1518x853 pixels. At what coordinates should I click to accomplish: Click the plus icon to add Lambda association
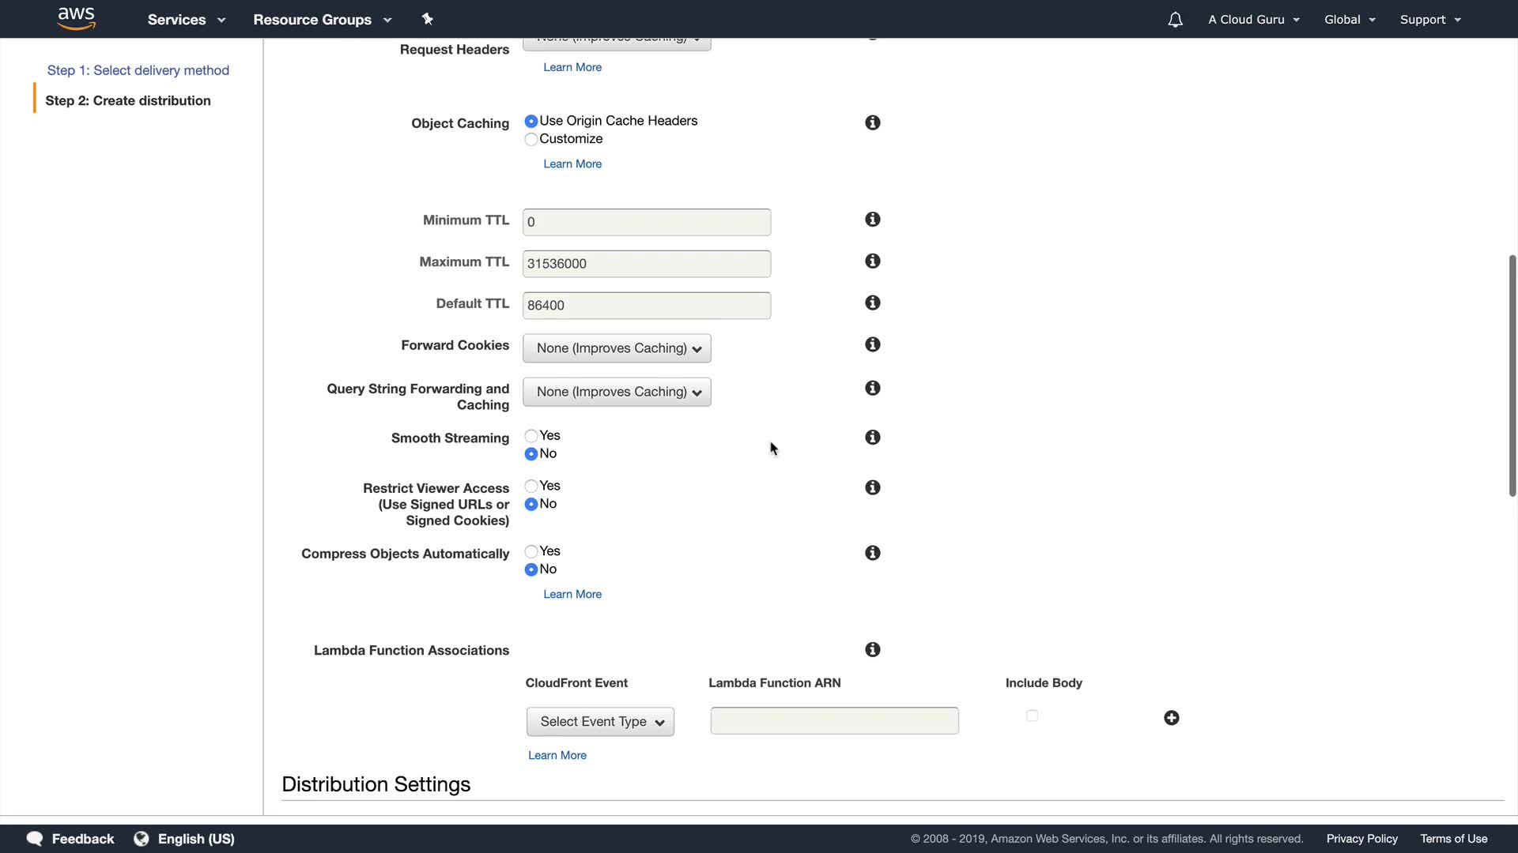1171,718
